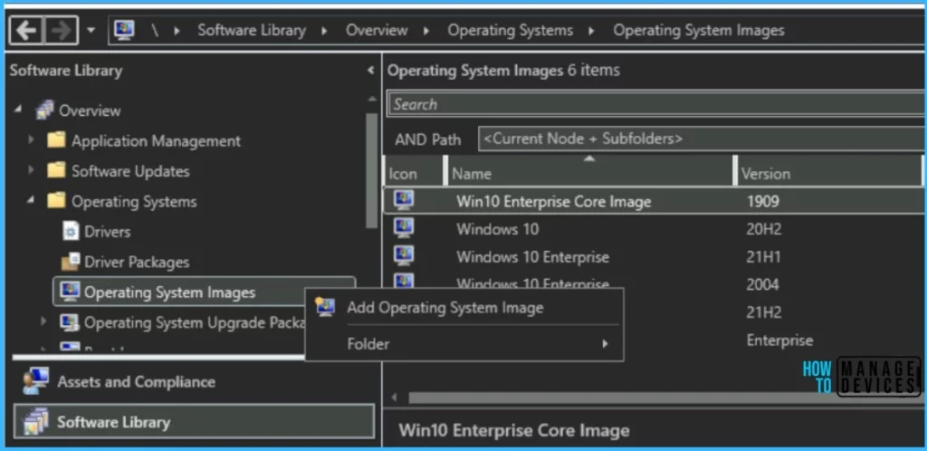Screen dimensions: 927x451
Task: Expand the Application Management folder
Action: coord(31,140)
